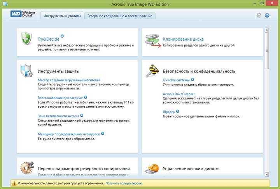This screenshot has height=189, width=280.
Task: Click text Копирование разделов одного диска на другой
Action: [199, 45]
